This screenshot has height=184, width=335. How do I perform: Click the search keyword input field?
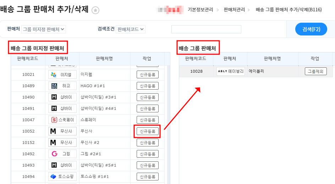pos(206,29)
